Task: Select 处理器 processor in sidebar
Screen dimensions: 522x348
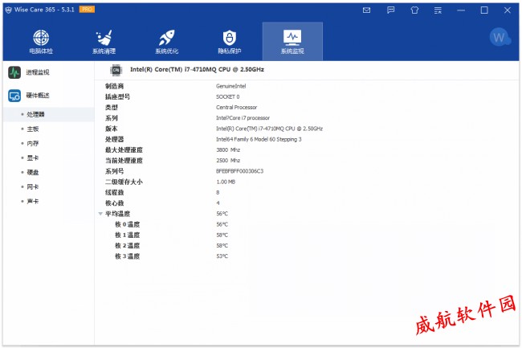Action: 49,115
